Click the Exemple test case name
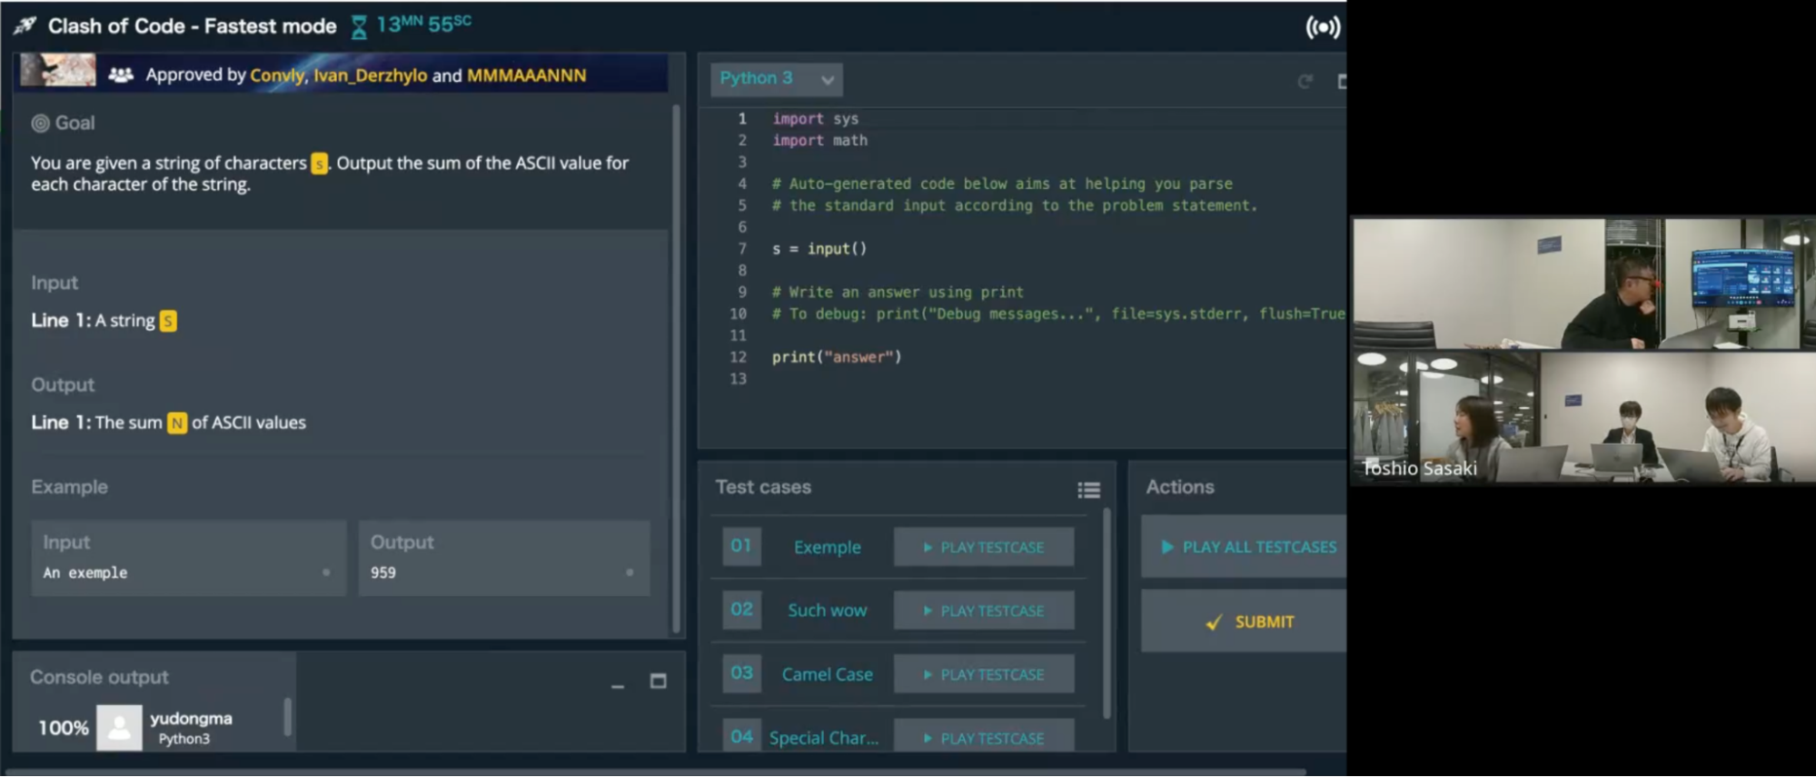 point(827,547)
